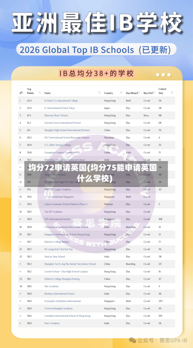Open NPS International School link
This screenshot has width=193, height=348.
click(57, 219)
